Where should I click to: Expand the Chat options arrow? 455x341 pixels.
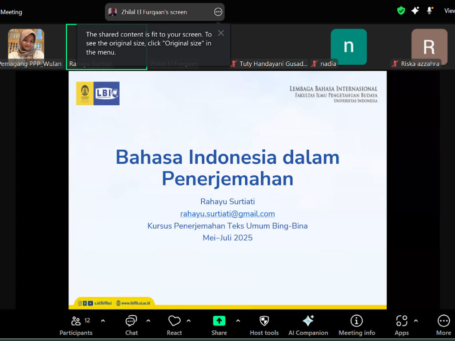click(148, 321)
